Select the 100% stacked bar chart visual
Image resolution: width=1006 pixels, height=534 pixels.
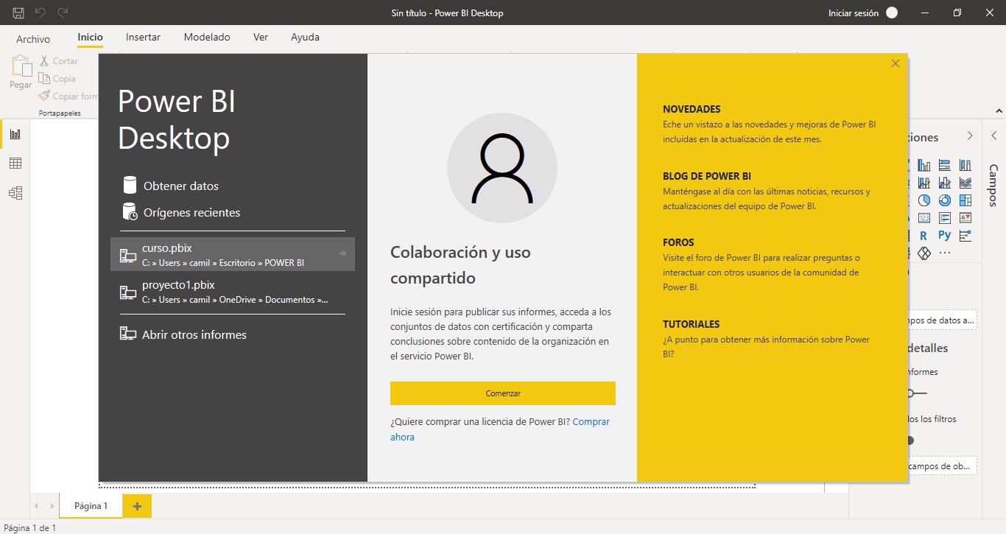click(x=945, y=165)
